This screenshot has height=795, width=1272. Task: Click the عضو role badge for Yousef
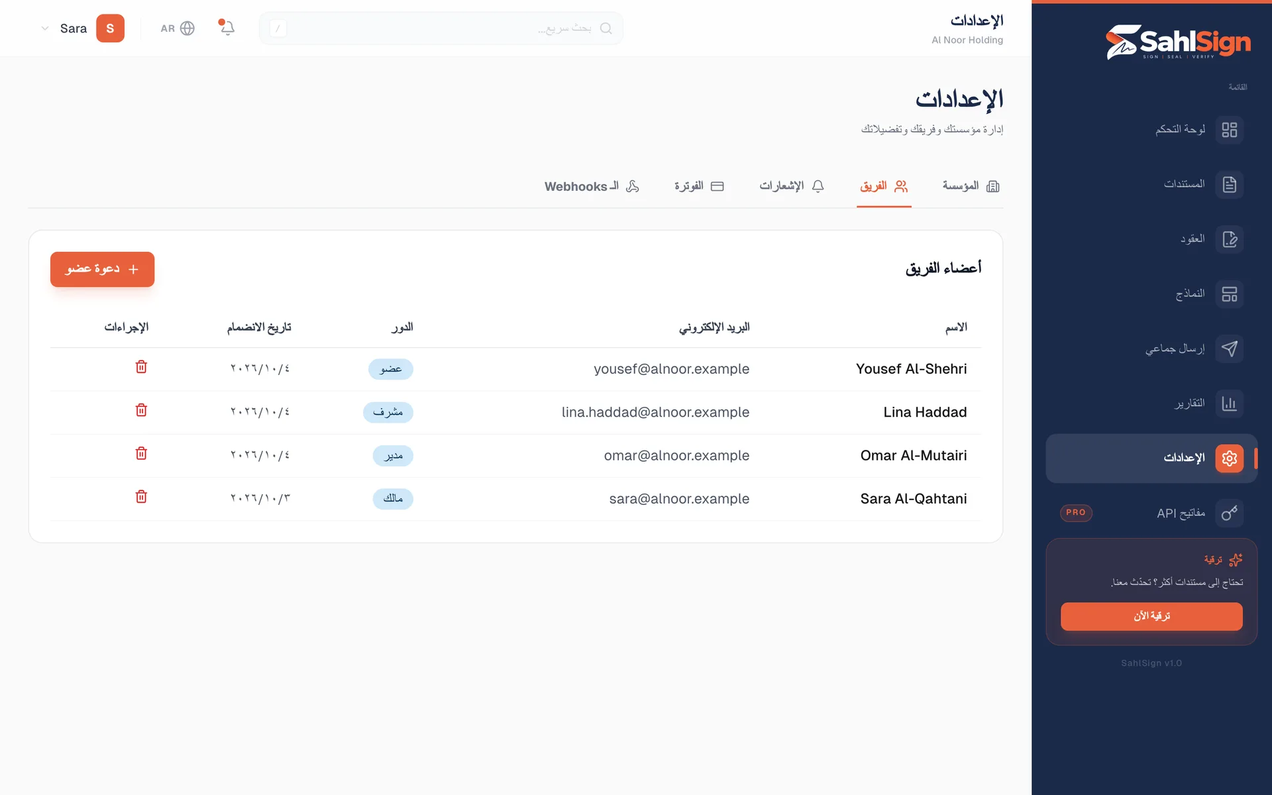click(x=391, y=369)
